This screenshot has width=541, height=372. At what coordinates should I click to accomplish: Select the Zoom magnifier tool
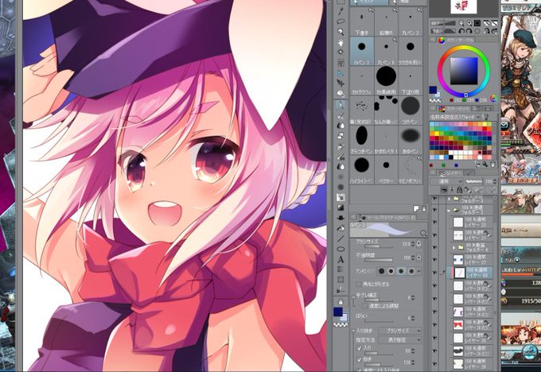click(341, 32)
